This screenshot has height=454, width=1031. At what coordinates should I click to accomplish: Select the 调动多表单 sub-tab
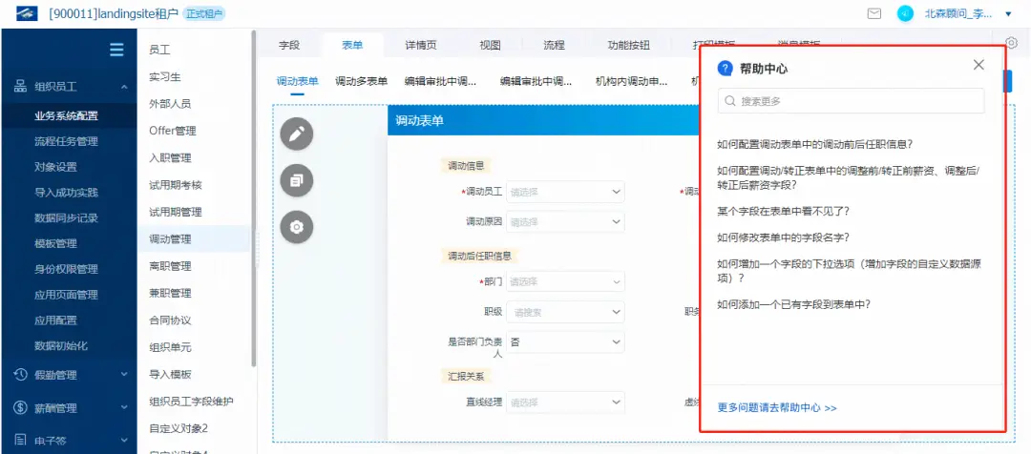point(361,81)
